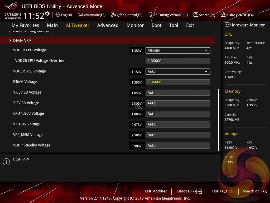This screenshot has height=203, width=270.
Task: Switch to Main tab
Action: click(52, 25)
